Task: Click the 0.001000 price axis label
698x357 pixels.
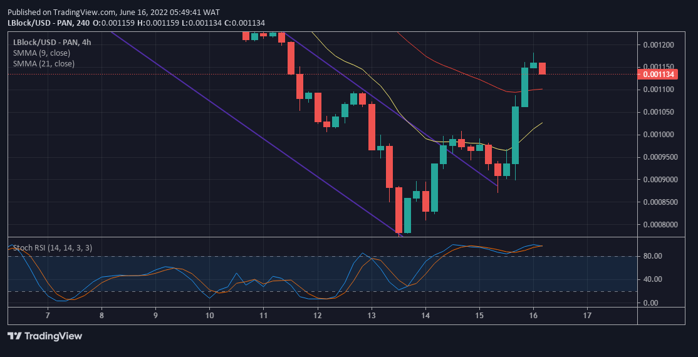Action: (658, 135)
